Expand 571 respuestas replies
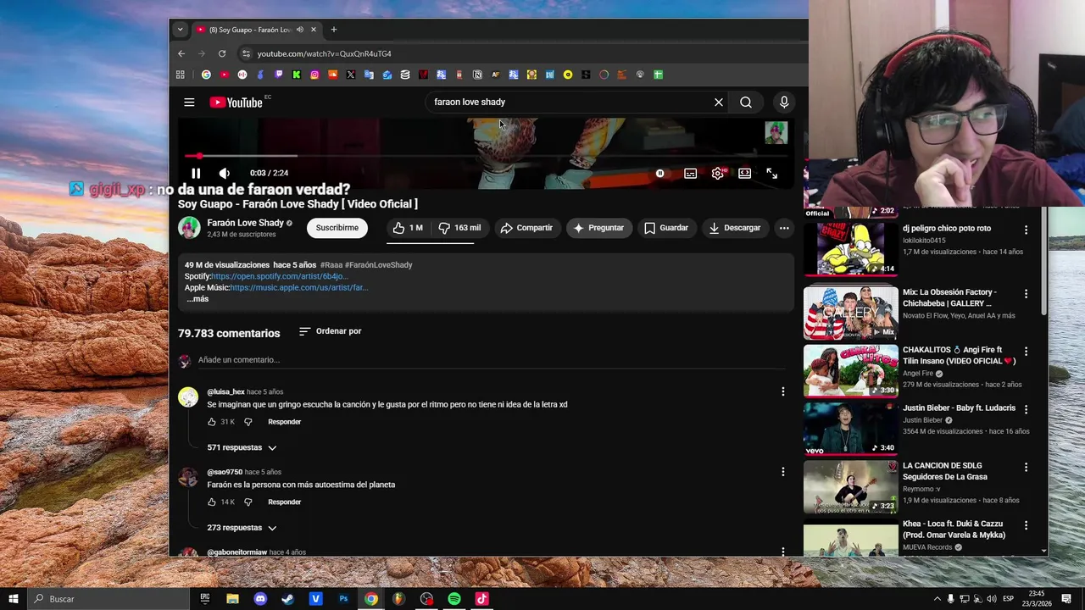 click(x=242, y=447)
